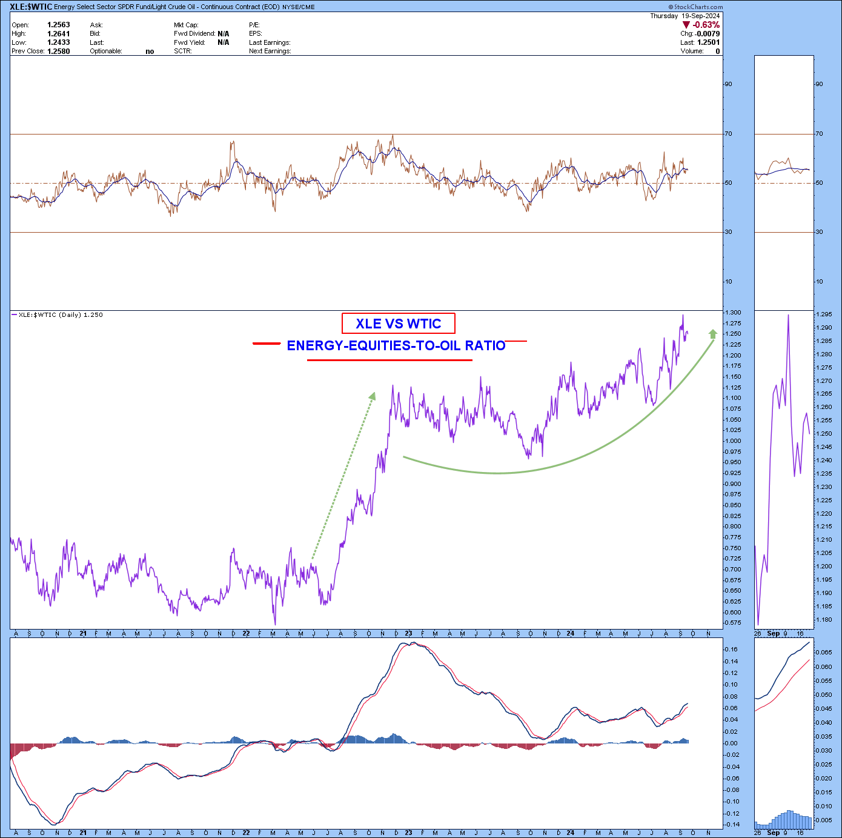Click the Sep label under the zoomed price panel
Image resolution: width=842 pixels, height=838 pixels.
tap(774, 634)
